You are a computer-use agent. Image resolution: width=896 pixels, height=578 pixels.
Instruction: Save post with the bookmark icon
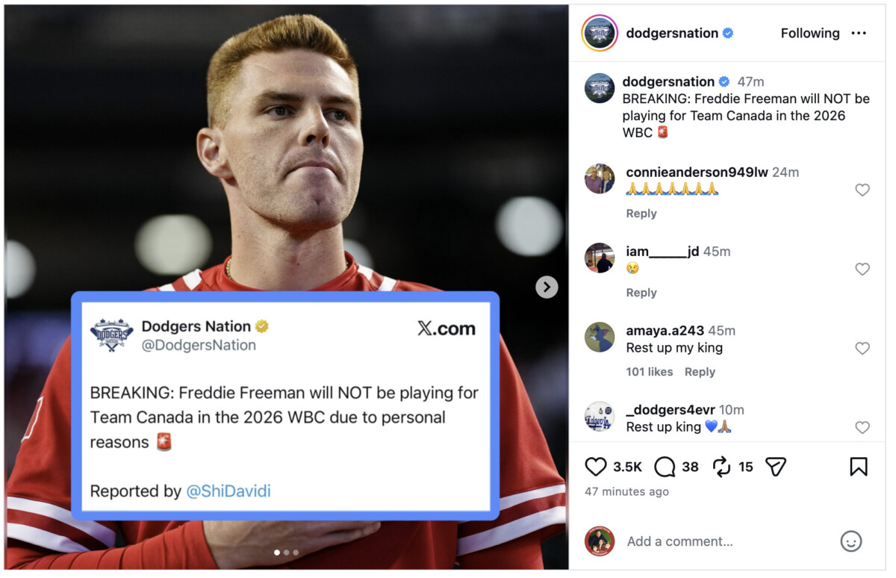[x=858, y=467]
